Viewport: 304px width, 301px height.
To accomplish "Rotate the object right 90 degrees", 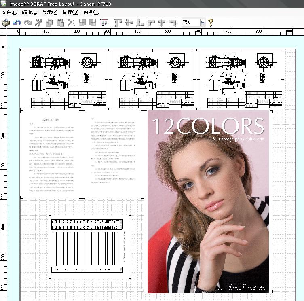I will (93, 23).
